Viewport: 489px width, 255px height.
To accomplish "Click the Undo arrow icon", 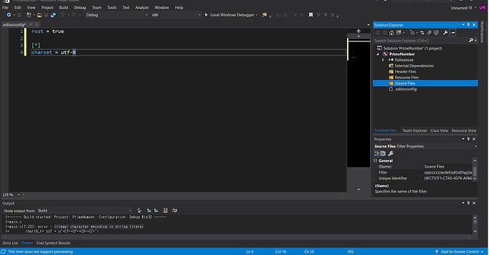I will 62,15.
